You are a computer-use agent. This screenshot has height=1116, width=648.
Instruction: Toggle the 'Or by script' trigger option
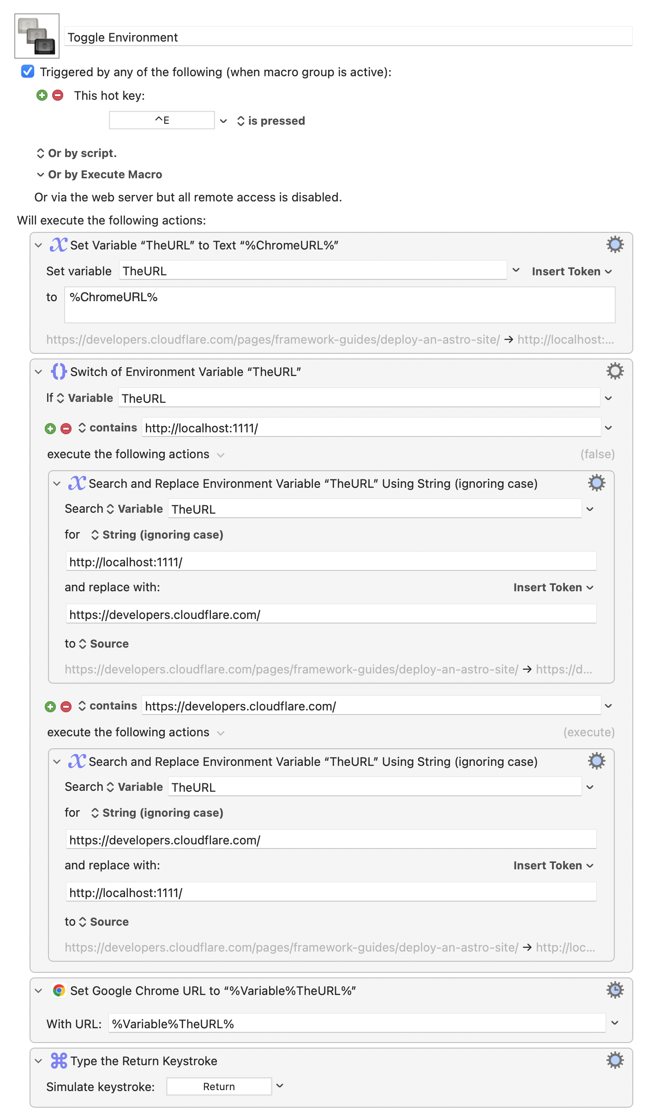tap(77, 153)
